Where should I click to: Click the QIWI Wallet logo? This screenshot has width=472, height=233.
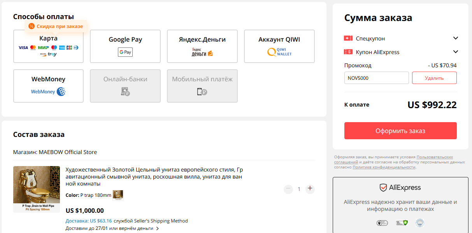(279, 52)
